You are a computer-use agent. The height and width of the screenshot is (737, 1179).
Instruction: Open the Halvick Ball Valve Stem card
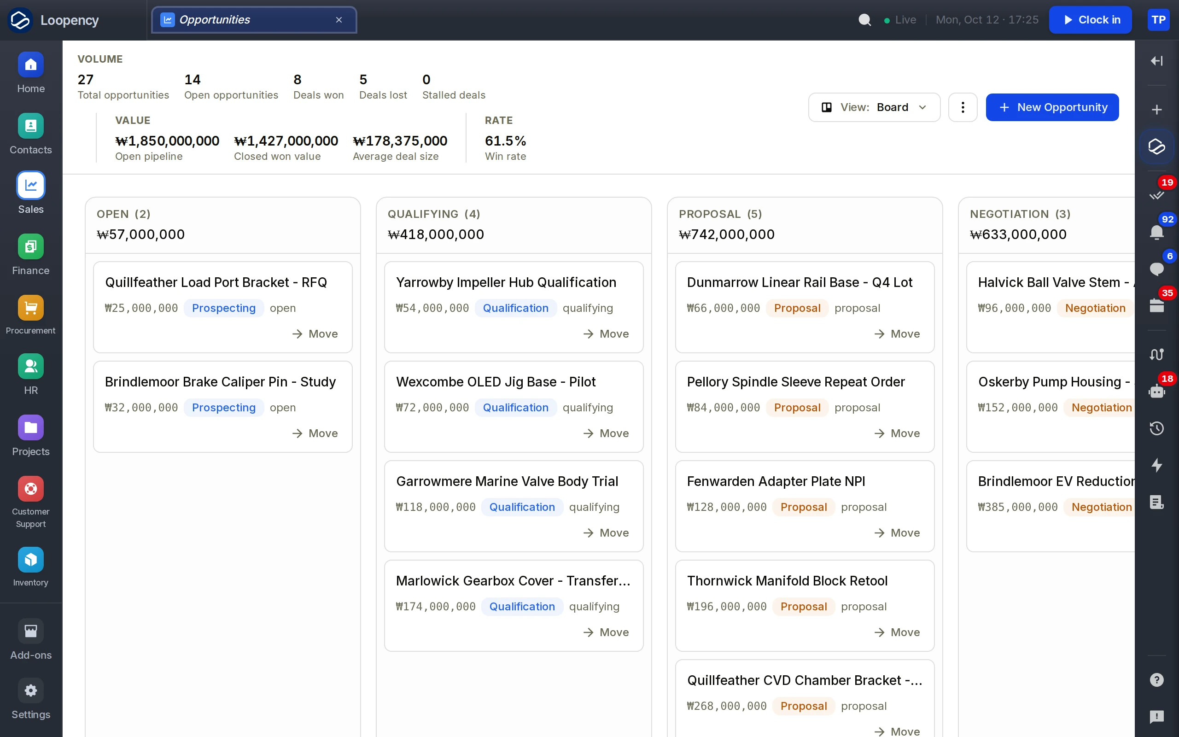(1051, 307)
